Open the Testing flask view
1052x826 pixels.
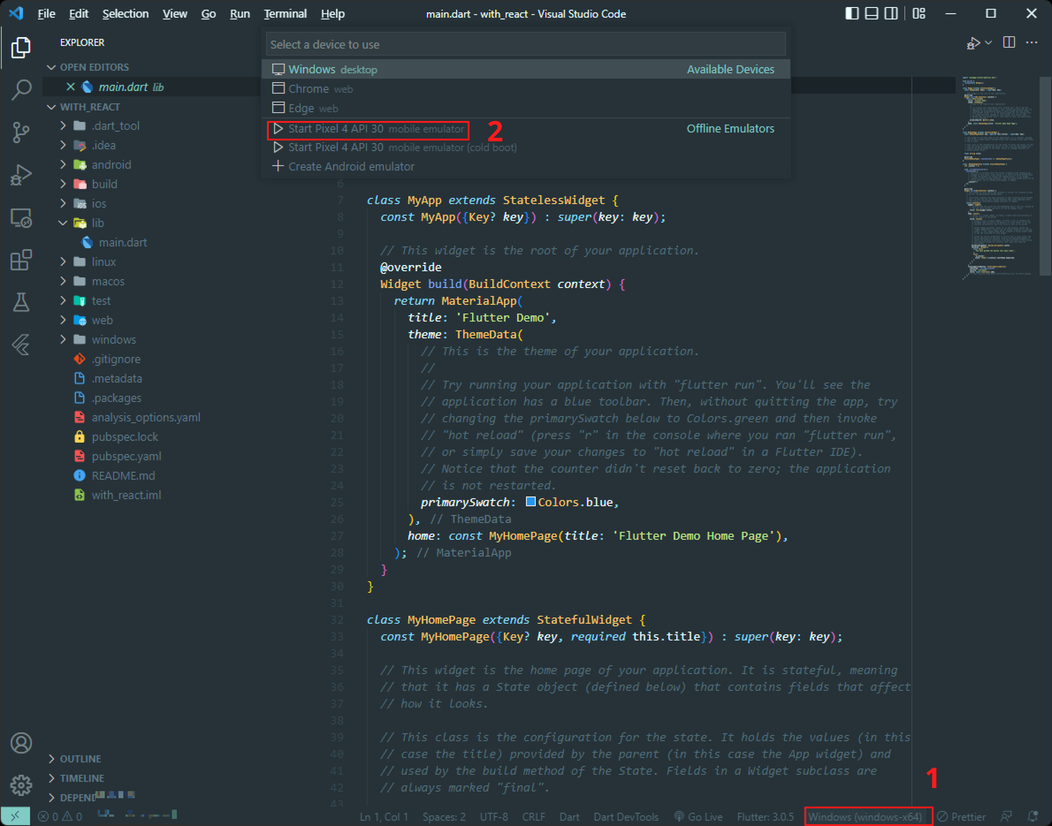(21, 302)
